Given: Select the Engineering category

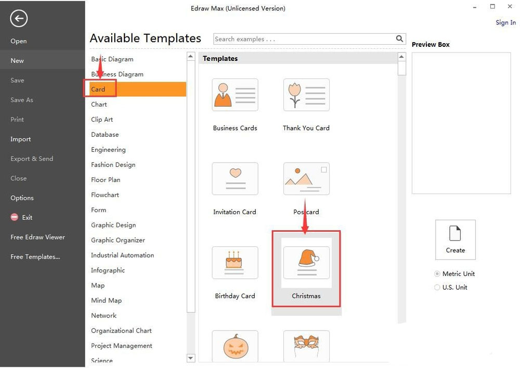Looking at the screenshot, I should (109, 150).
